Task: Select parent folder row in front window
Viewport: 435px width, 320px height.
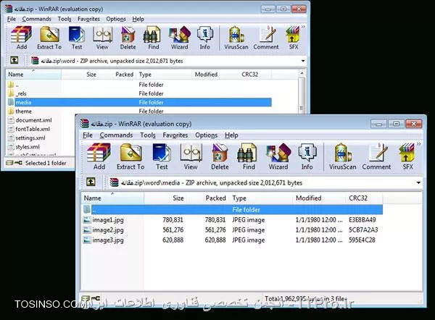Action: pyautogui.click(x=233, y=209)
